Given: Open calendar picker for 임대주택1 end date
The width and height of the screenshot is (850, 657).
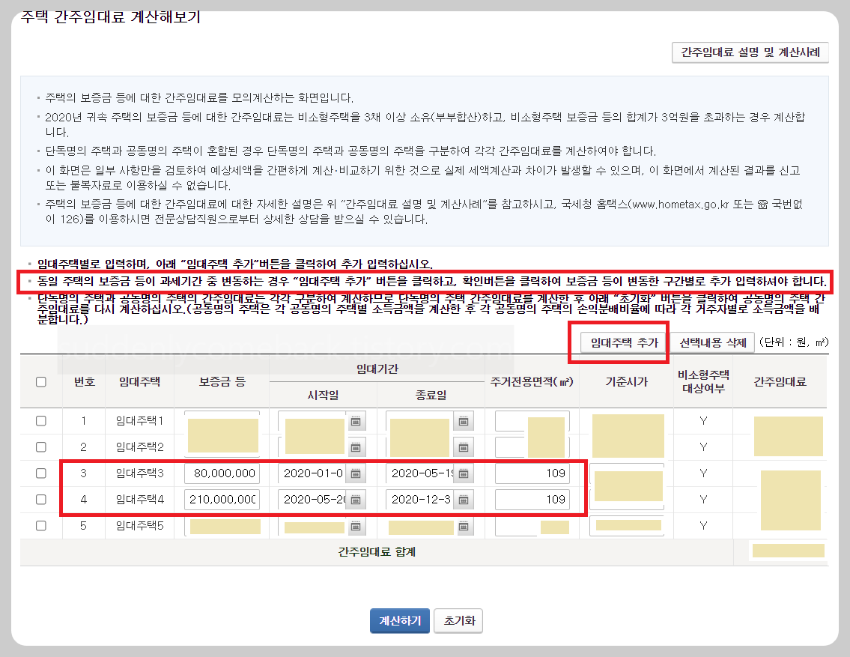Looking at the screenshot, I should click(x=464, y=420).
